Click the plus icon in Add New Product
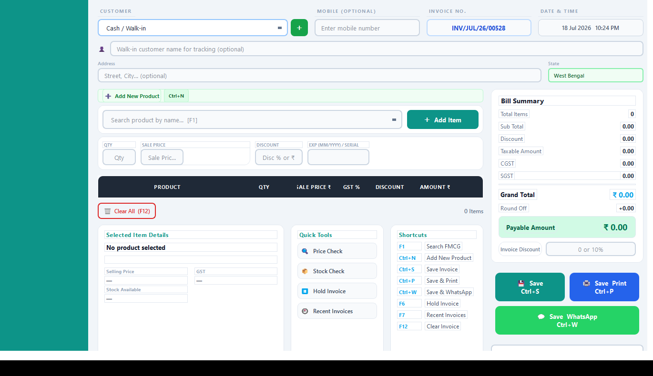 click(108, 96)
